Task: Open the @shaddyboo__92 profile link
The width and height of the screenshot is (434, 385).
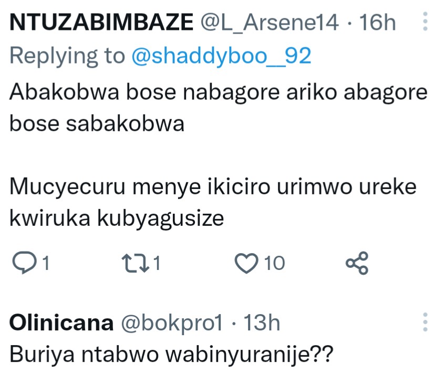Action: pyautogui.click(x=221, y=56)
